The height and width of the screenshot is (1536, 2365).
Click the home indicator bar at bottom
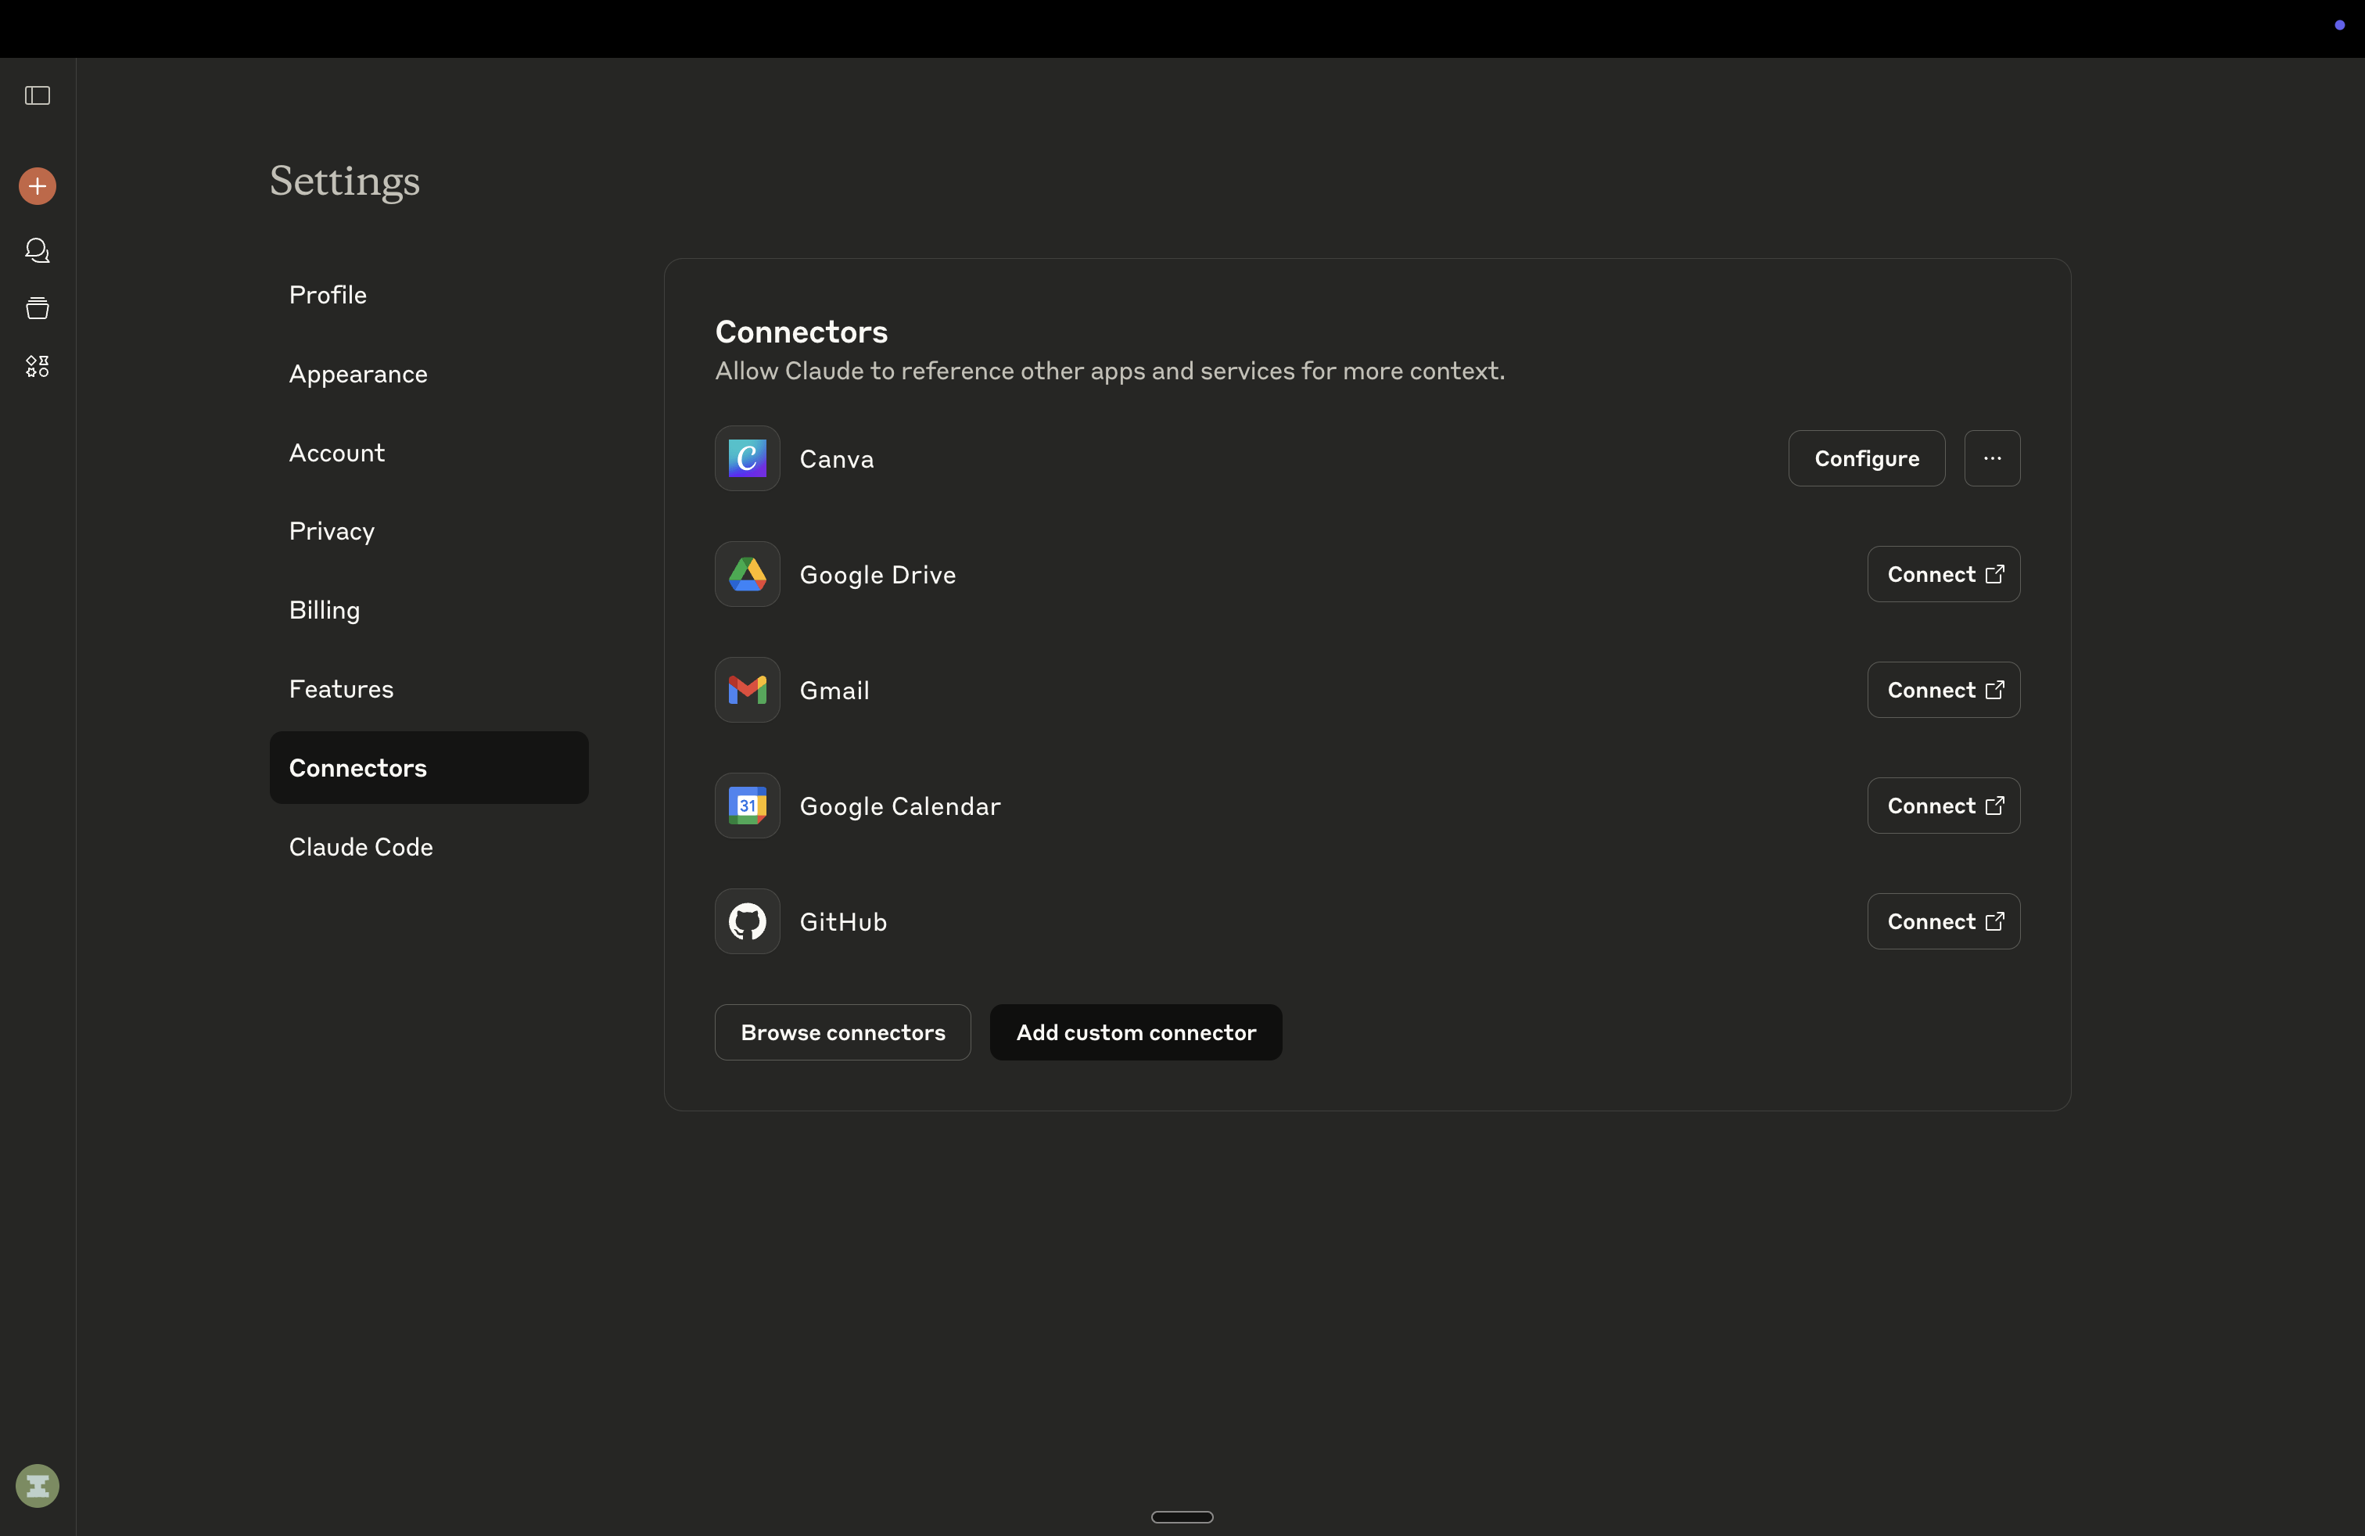pos(1182,1517)
